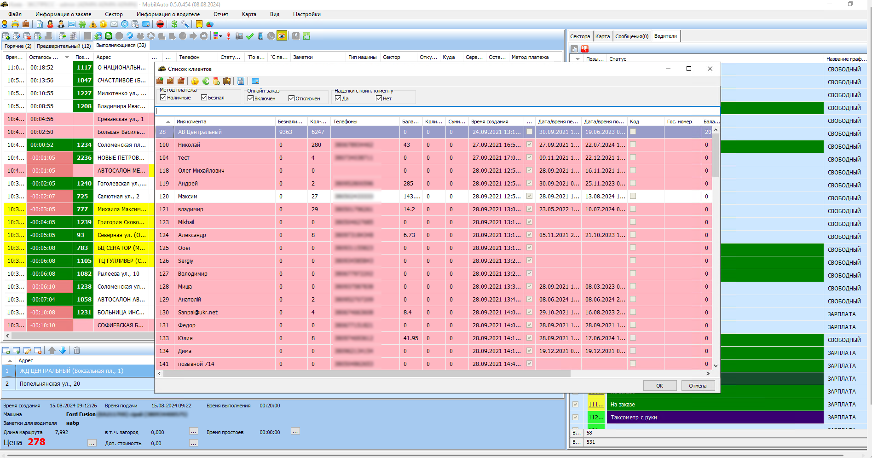Click the add client briefcase icon
This screenshot has height=458, width=872.
pos(160,81)
